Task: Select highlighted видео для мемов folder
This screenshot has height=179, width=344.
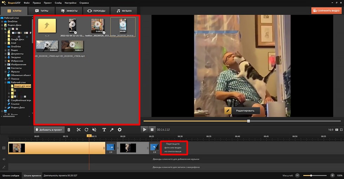Action: point(22,86)
